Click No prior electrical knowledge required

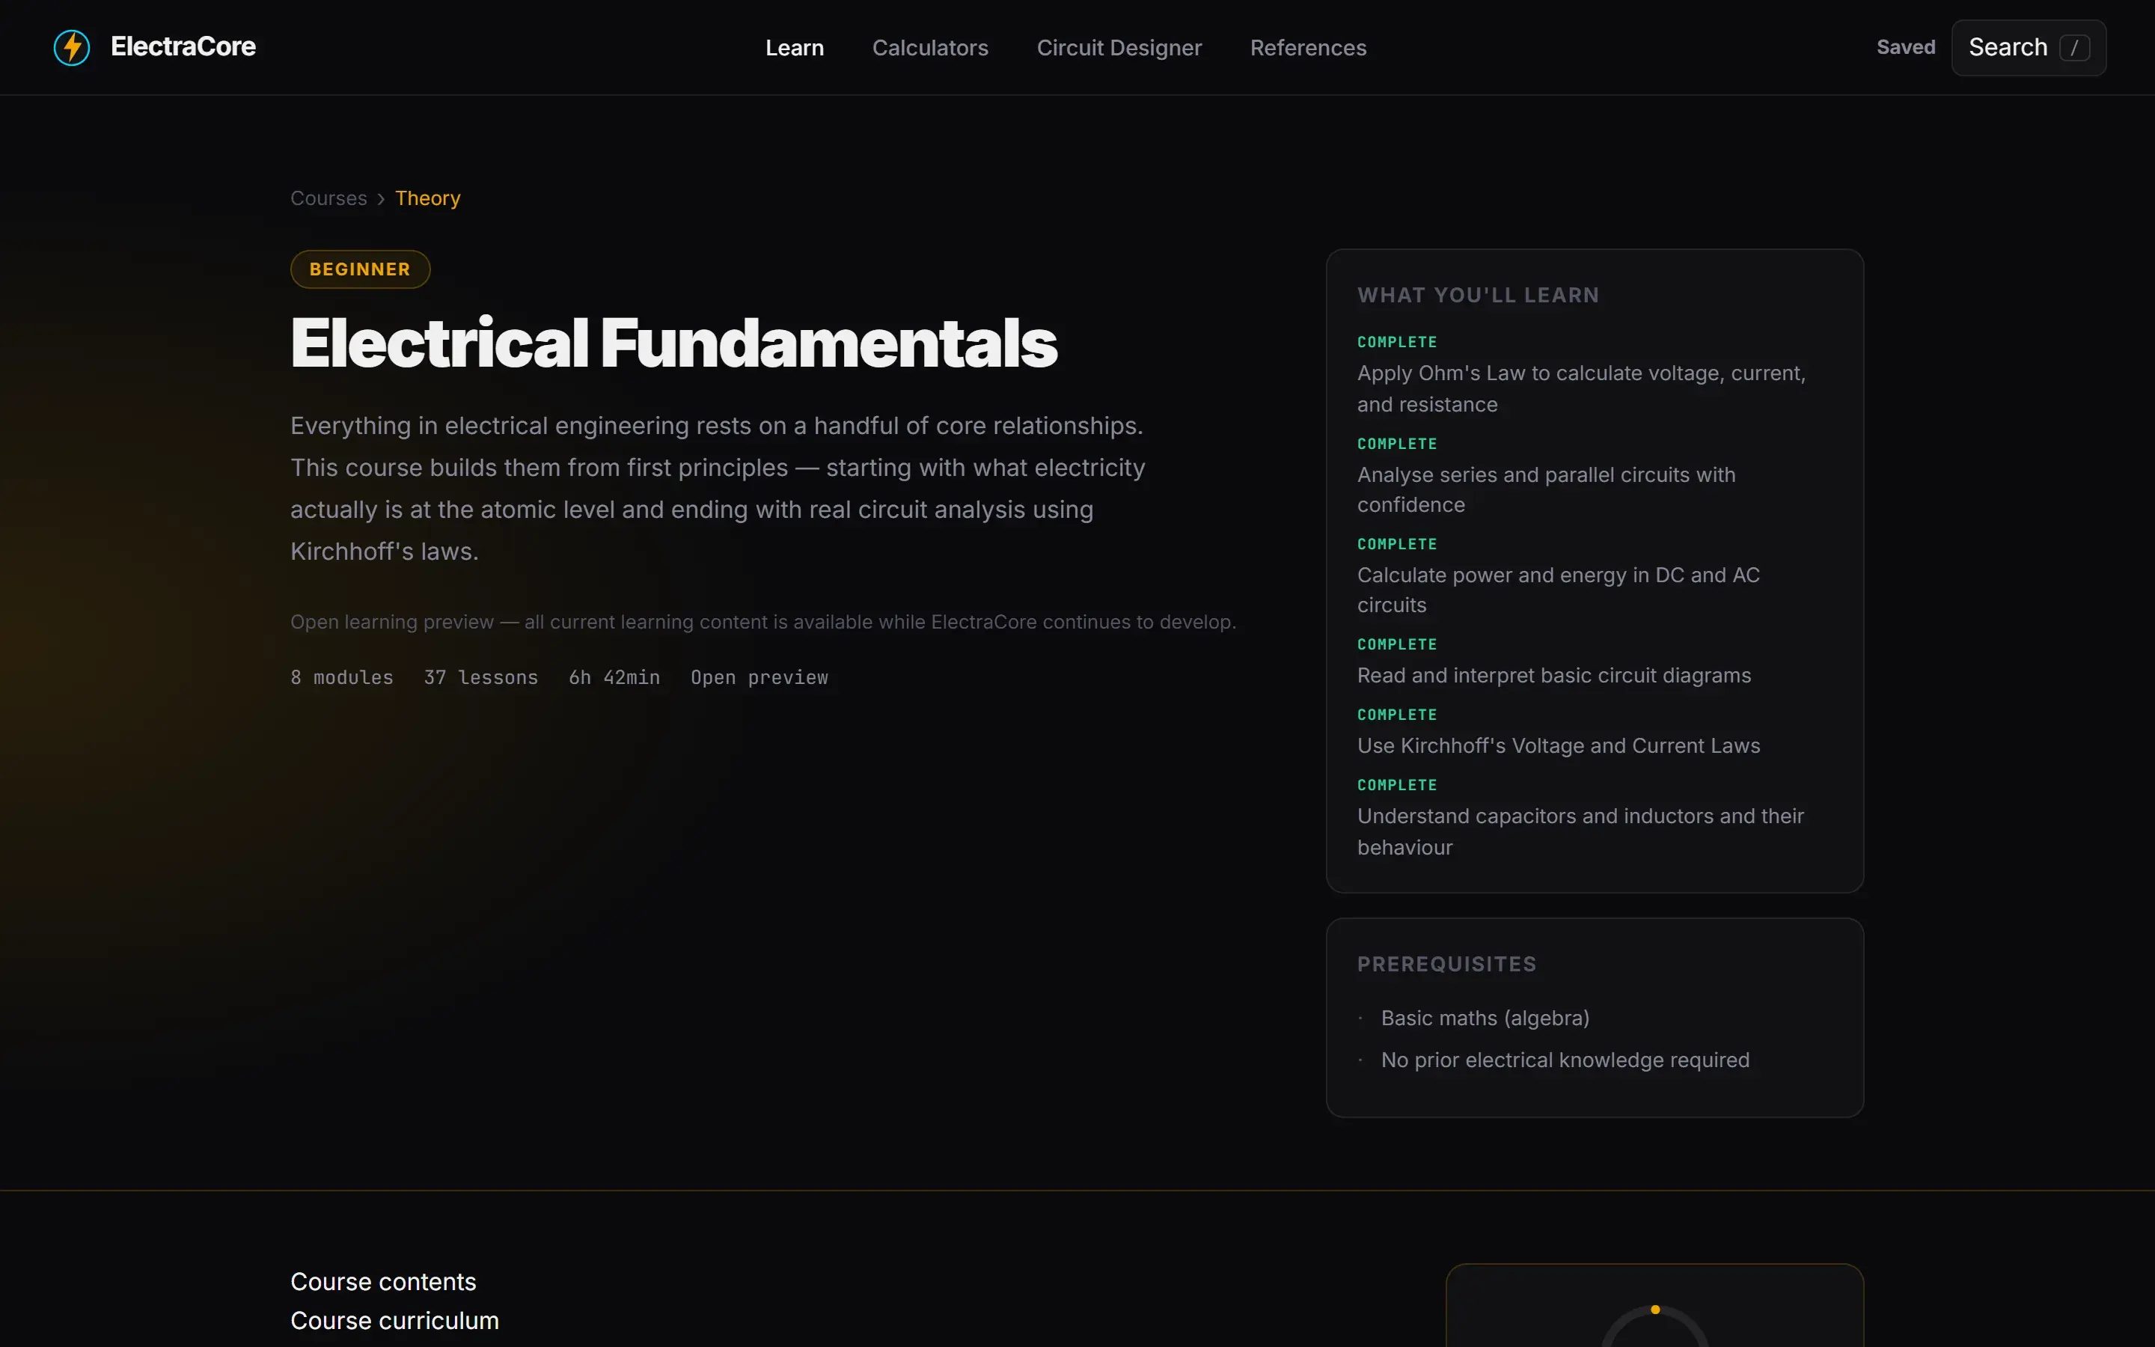coord(1565,1060)
